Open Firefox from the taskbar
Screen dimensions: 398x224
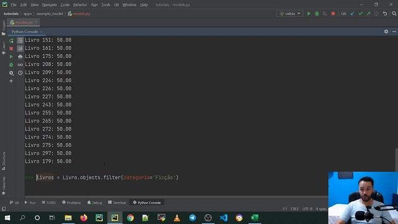[x=83, y=218]
